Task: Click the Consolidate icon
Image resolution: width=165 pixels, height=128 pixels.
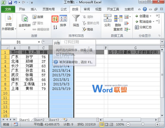Action: click(126, 23)
